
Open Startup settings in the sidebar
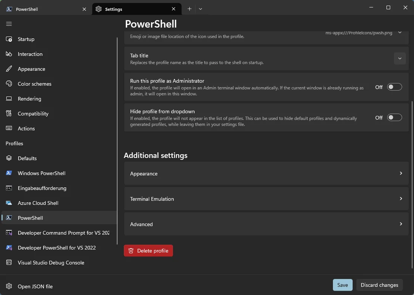click(x=26, y=39)
